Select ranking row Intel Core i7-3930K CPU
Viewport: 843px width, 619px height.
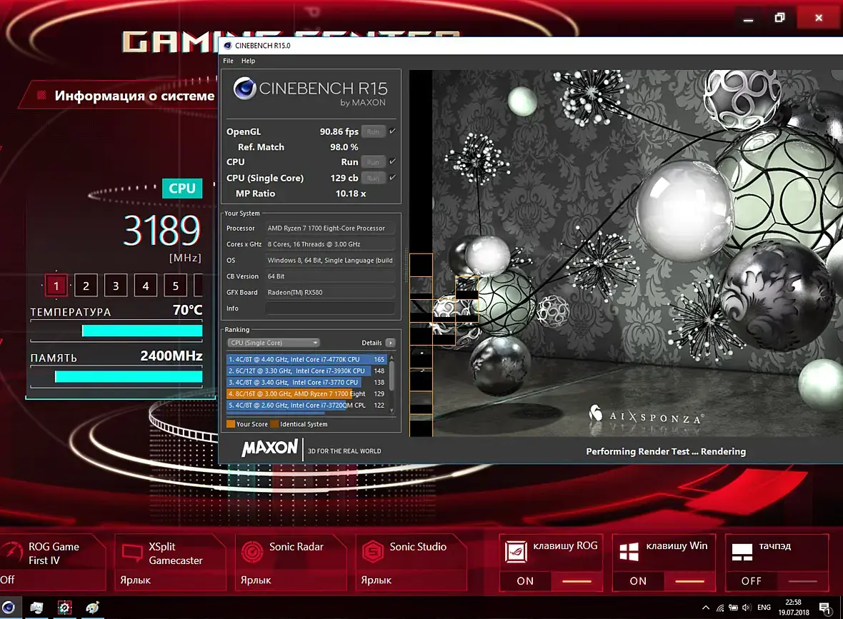306,371
